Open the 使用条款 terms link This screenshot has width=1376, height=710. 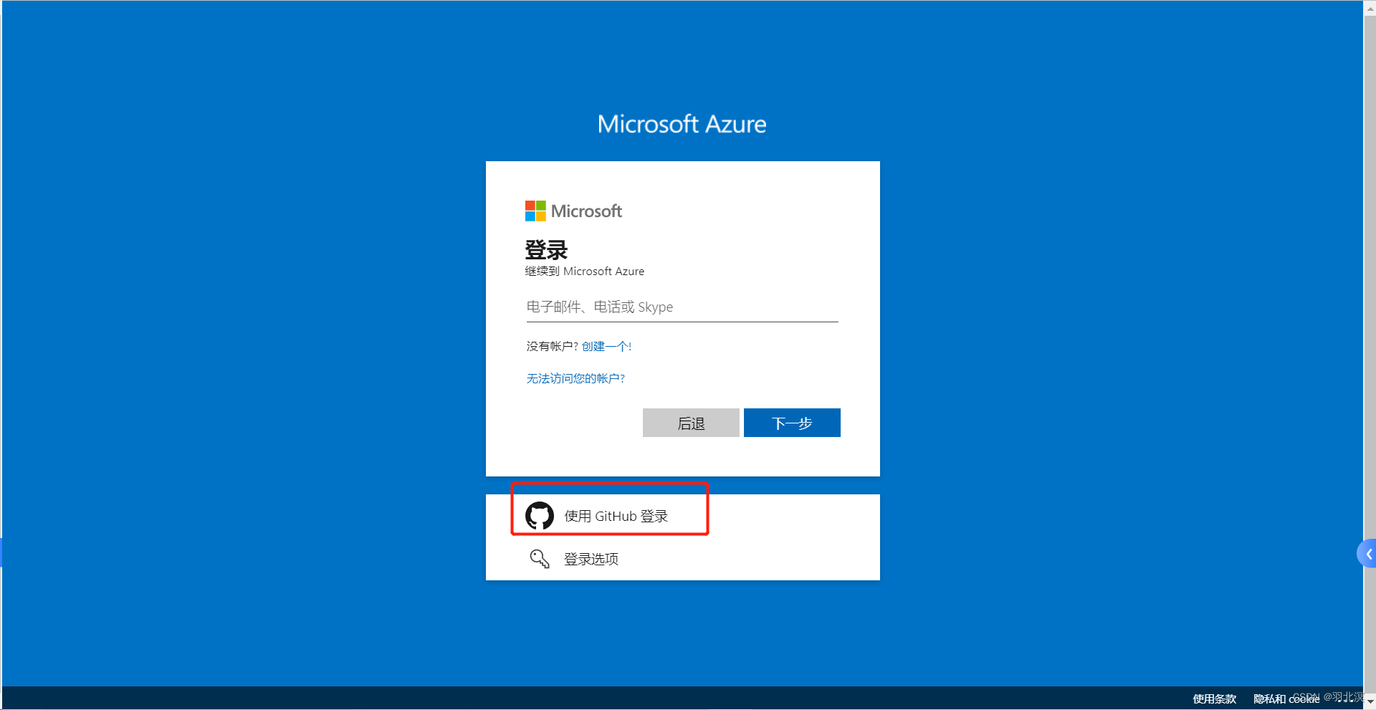(1214, 699)
